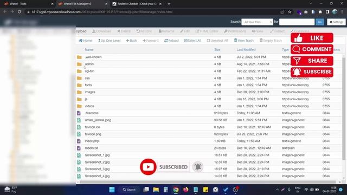Viewport: 347px width, 195px height.
Task: Click the red LIKE overlay button
Action: pyautogui.click(x=312, y=38)
